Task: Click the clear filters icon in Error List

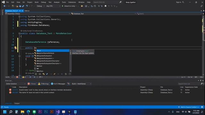Action: pyautogui.click(x=69, y=84)
